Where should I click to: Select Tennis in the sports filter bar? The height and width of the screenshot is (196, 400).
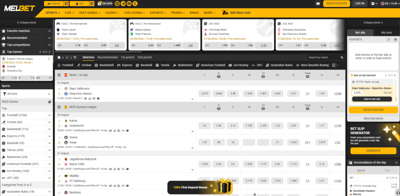point(162,65)
